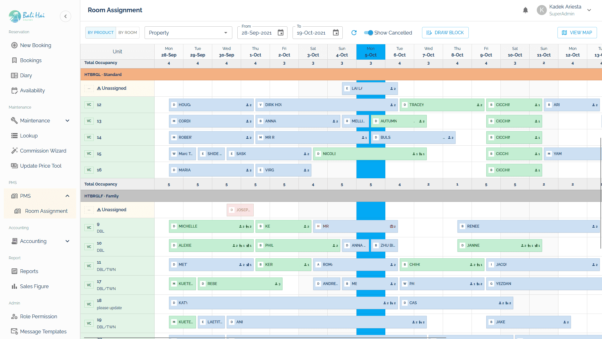Open the To date calendar picker
The image size is (602, 339).
coord(336,33)
